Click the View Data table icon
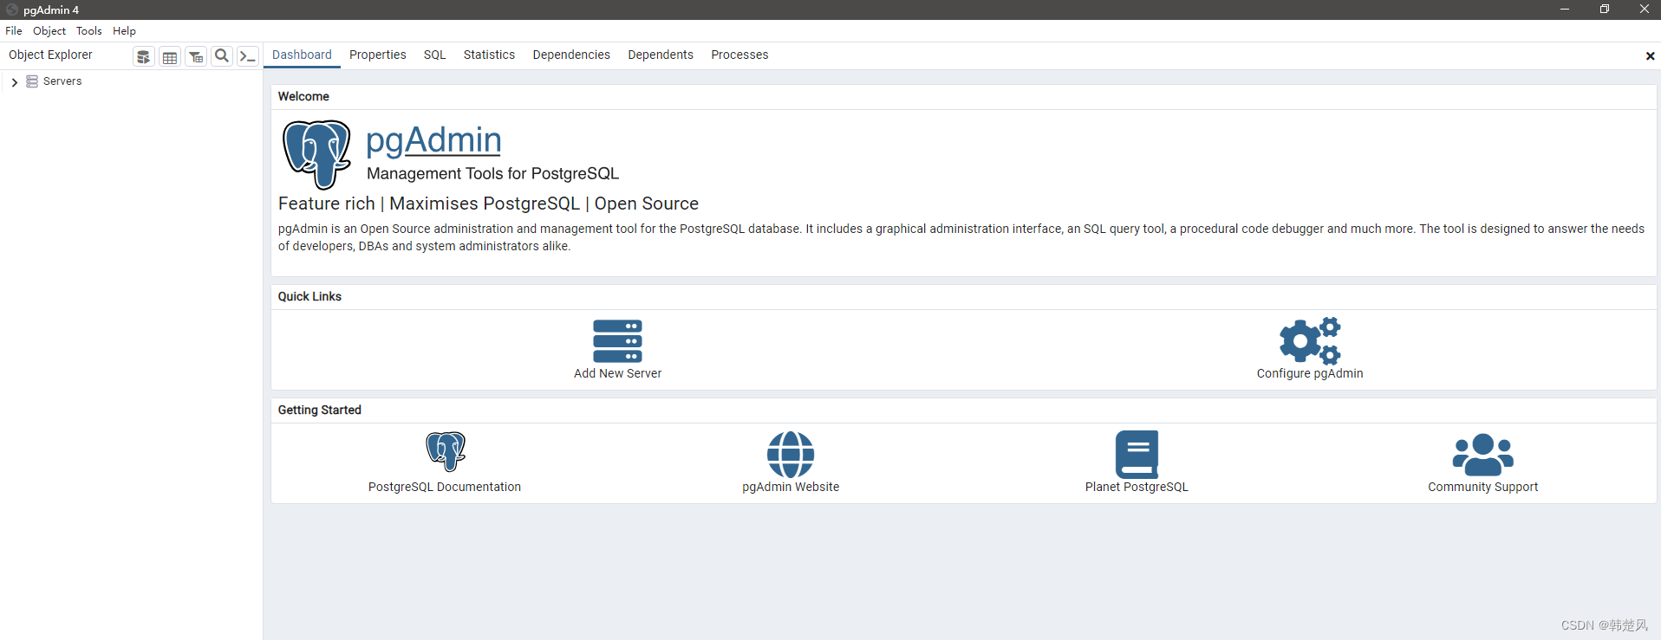The width and height of the screenshot is (1661, 640). [x=170, y=57]
